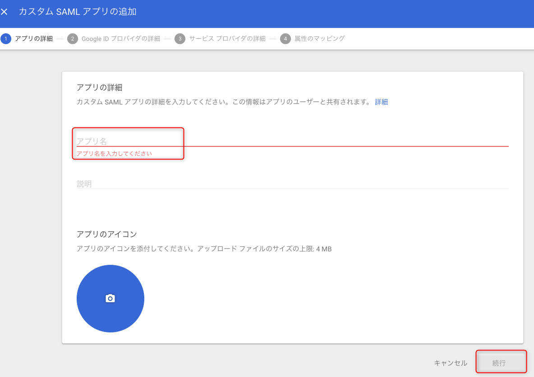This screenshot has height=377, width=534.
Task: Click the error text アプリ名を入力してください
Action: (x=115, y=154)
